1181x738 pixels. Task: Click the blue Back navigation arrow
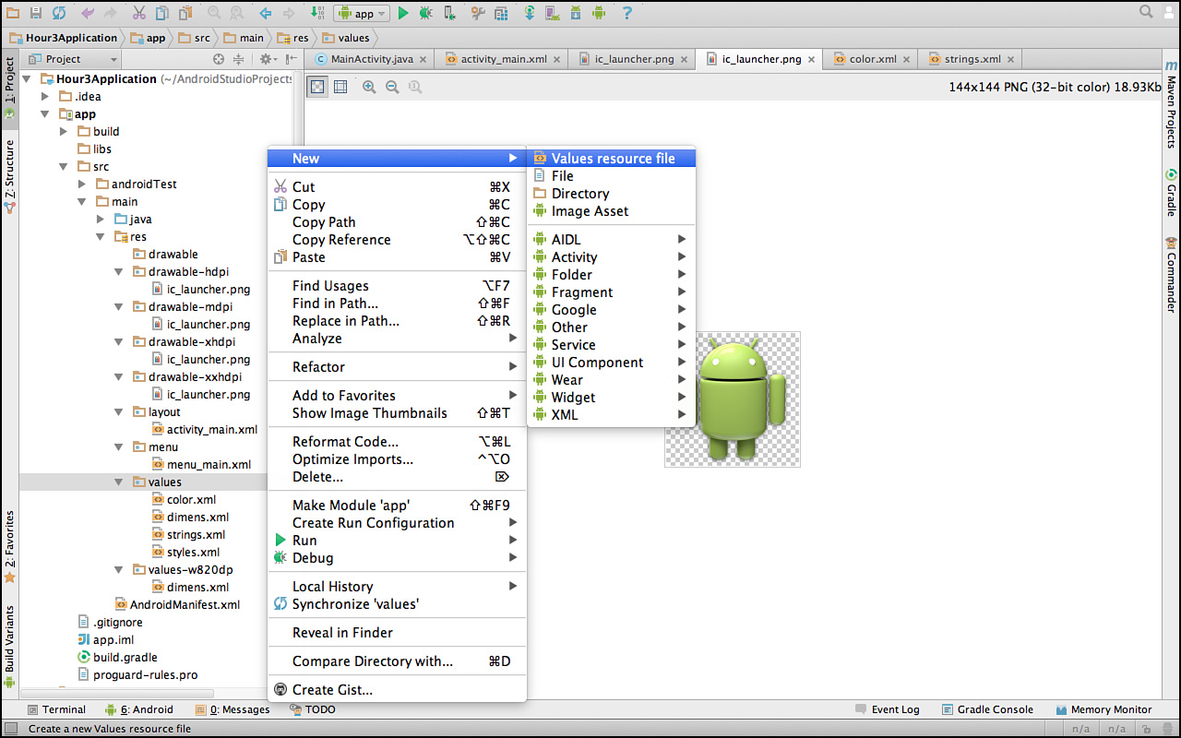[x=265, y=13]
